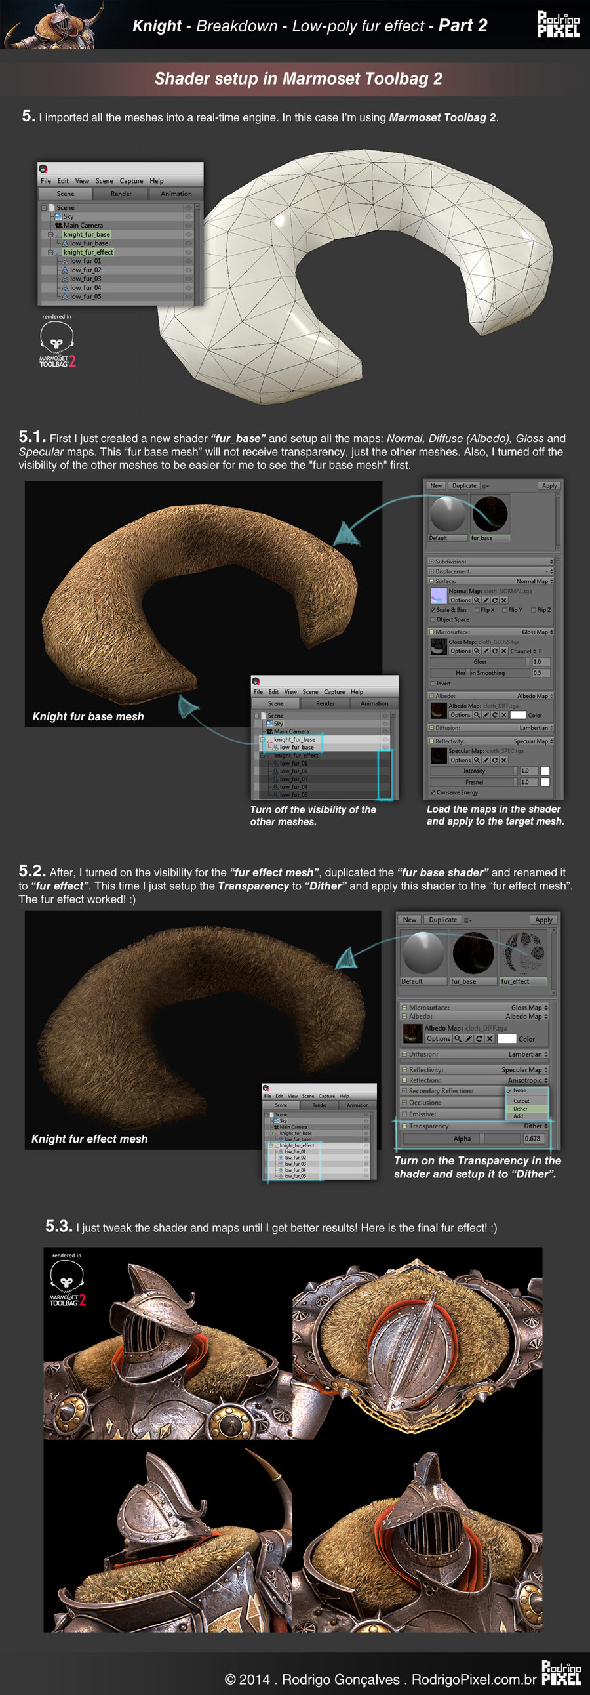This screenshot has height=1695, width=590.
Task: Click the pencil edit icon in Normal Map row
Action: 486,600
